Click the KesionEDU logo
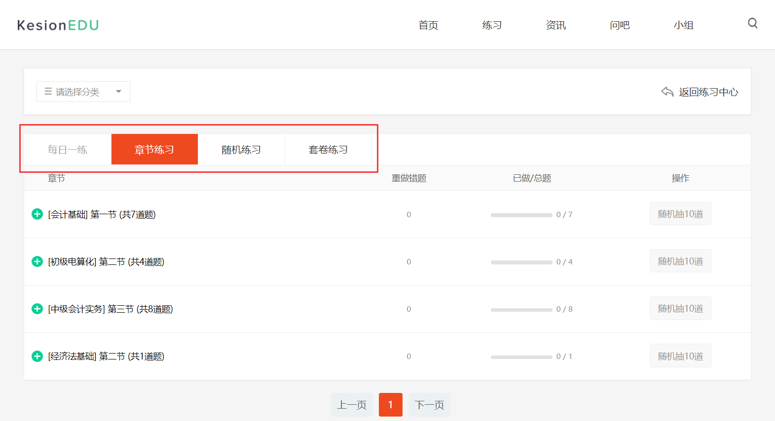This screenshot has height=421, width=775. click(x=58, y=25)
